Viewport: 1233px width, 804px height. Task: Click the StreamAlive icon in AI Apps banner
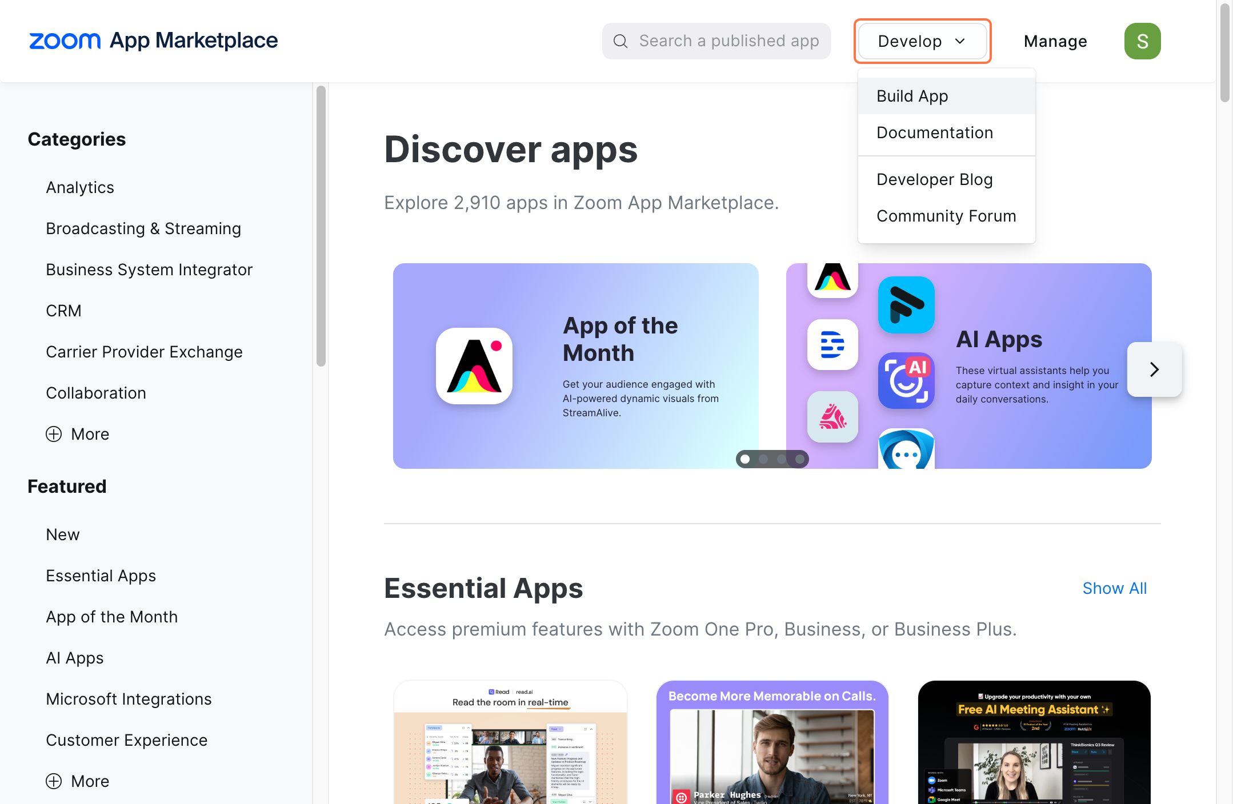coord(832,280)
